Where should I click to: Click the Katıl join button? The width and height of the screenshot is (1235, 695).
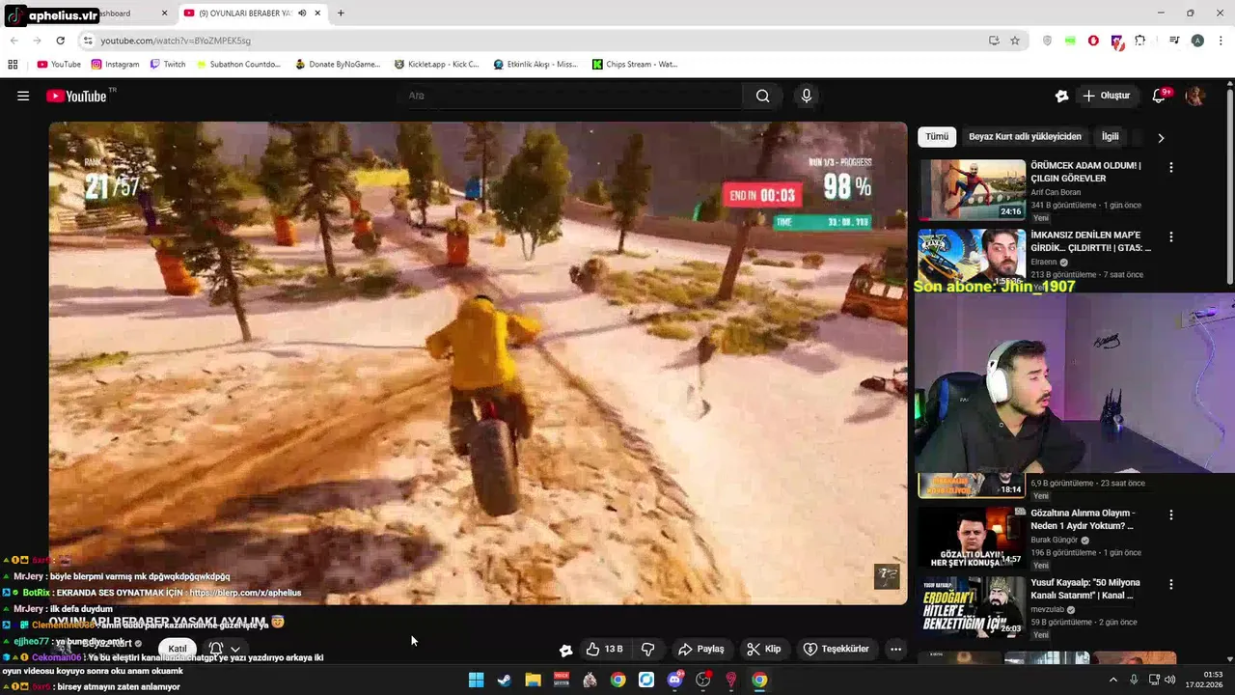(x=178, y=649)
